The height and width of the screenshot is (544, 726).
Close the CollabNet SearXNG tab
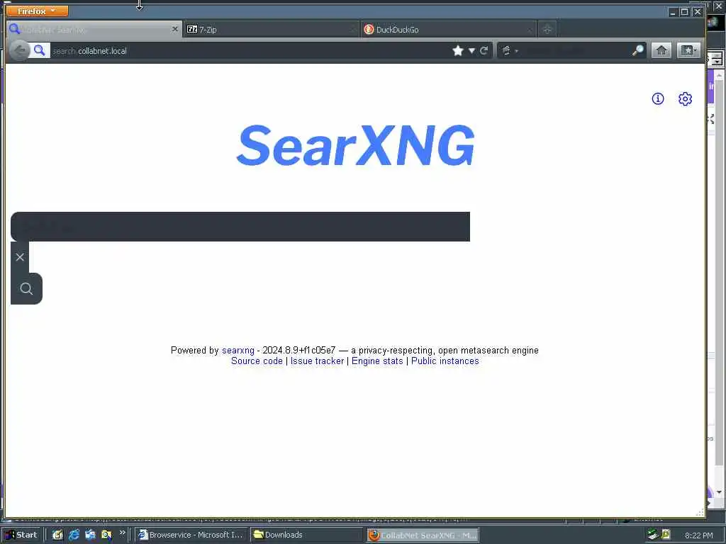click(174, 29)
